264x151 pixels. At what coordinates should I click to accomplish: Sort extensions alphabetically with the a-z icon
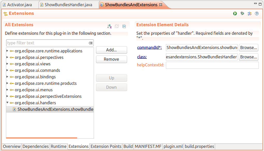(109, 26)
